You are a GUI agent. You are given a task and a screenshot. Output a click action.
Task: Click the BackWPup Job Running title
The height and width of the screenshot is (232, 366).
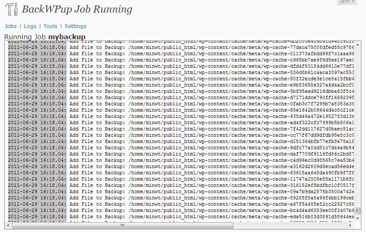coord(77,9)
